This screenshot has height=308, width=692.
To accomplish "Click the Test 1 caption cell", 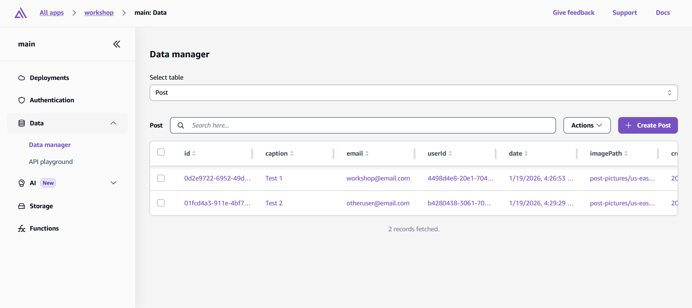I will click(274, 178).
